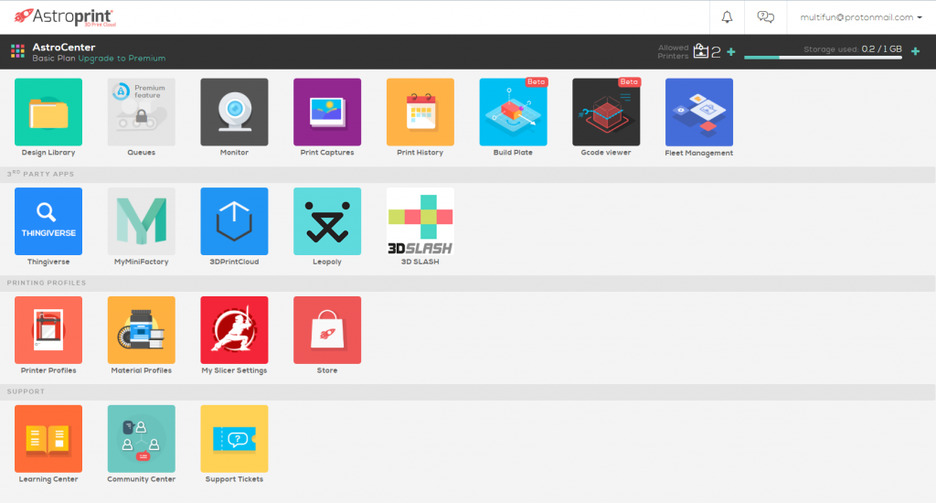Open the 3DPrintCloud app
Screen dimensions: 936x503
tap(234, 221)
